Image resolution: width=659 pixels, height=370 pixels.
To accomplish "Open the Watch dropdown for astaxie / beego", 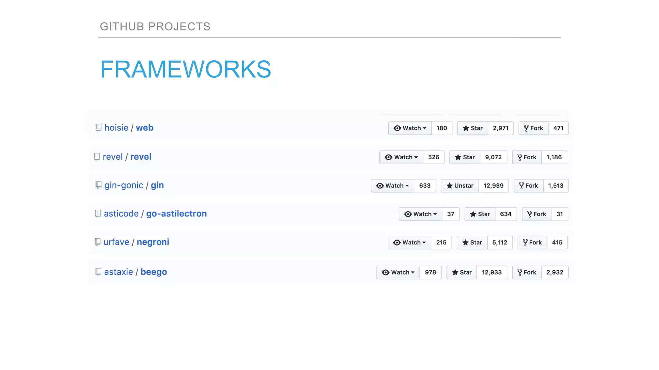I will 398,272.
